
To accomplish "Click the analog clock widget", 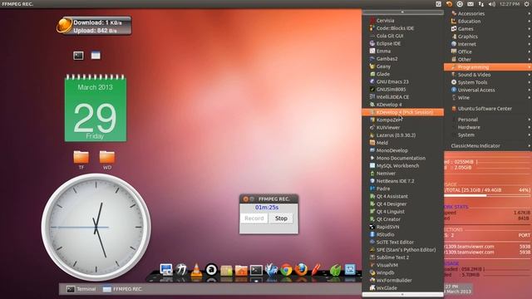I will [x=96, y=227].
